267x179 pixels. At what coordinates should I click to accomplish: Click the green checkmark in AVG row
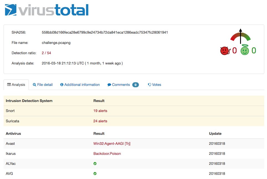coord(95,173)
